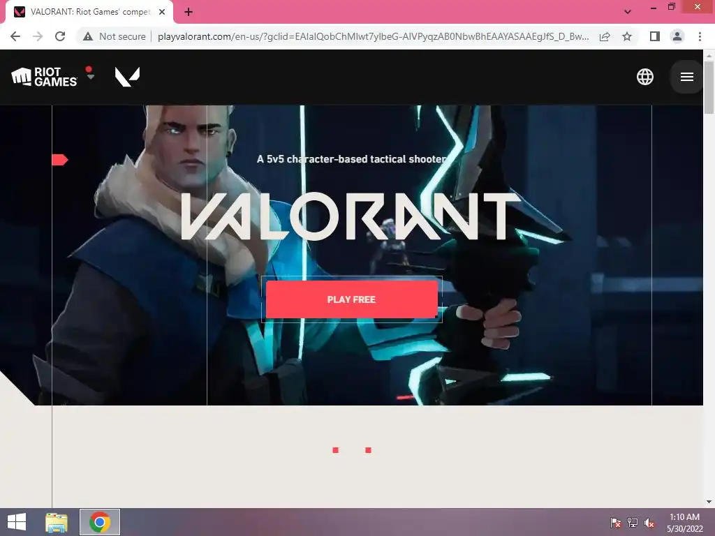Open the hamburger navigation menu

tap(687, 77)
